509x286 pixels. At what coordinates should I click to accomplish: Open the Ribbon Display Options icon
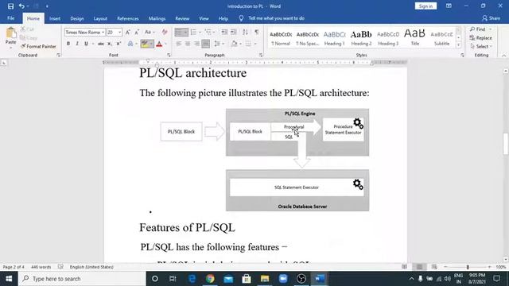449,6
